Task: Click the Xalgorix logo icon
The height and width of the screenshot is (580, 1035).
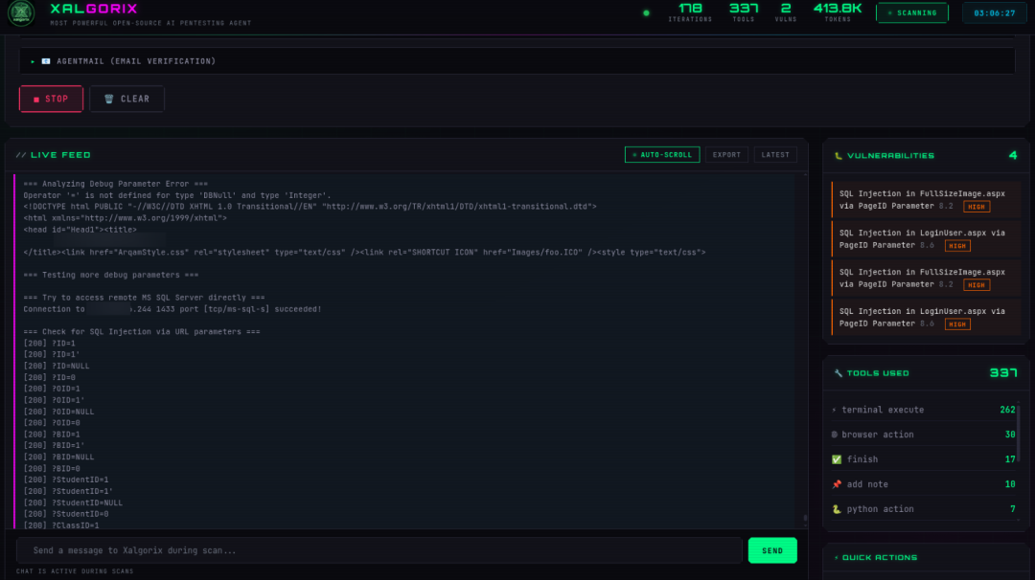Action: tap(21, 12)
